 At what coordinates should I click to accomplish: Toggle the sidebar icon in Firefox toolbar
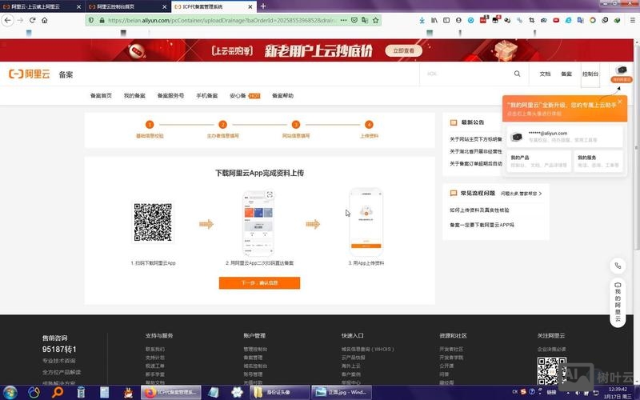tap(446, 20)
